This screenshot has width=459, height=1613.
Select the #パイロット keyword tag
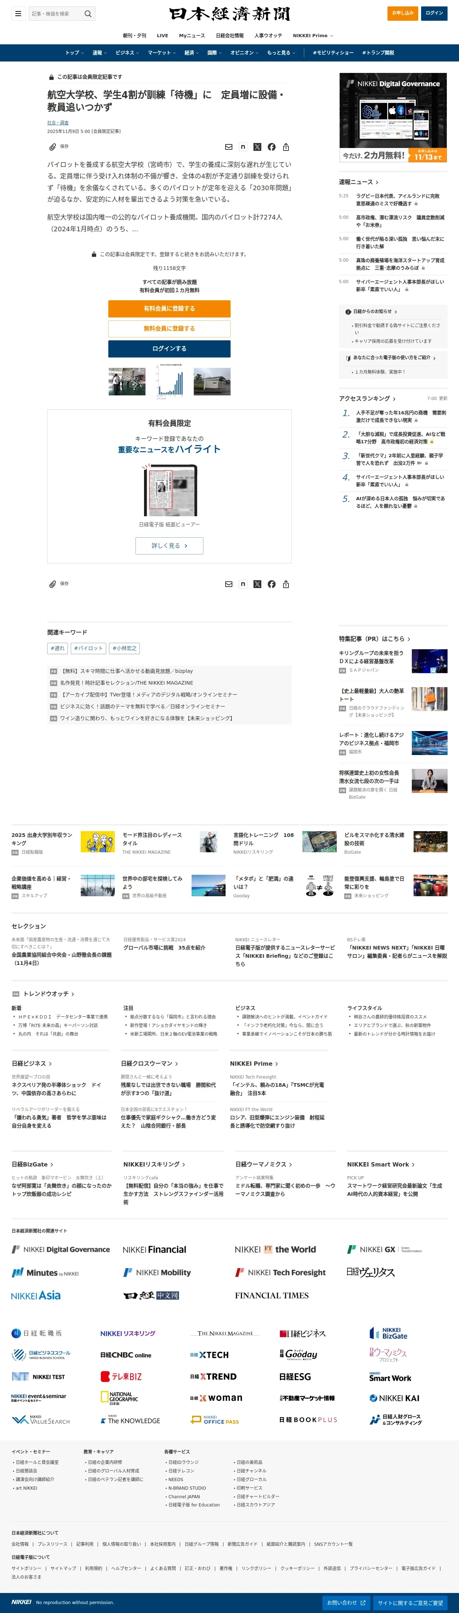[x=88, y=649]
